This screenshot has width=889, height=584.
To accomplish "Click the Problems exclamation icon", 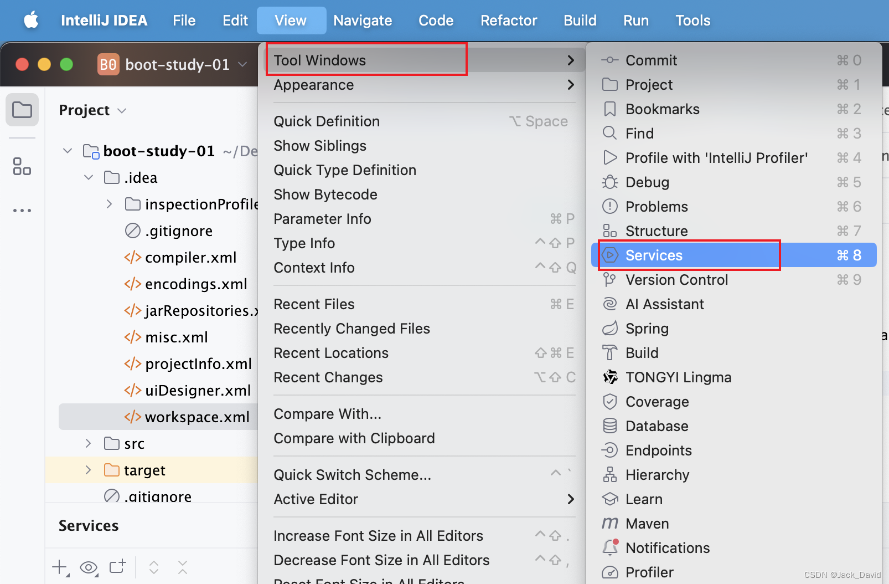I will pyautogui.click(x=609, y=207).
